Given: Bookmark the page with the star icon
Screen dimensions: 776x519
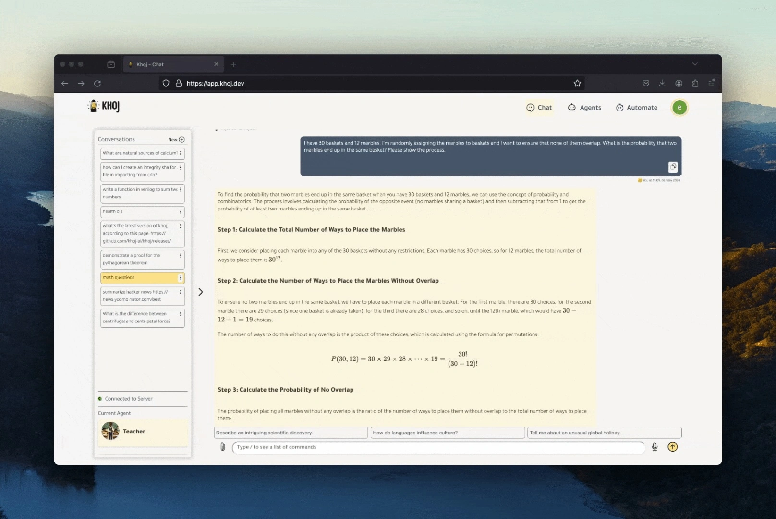Looking at the screenshot, I should 577,83.
